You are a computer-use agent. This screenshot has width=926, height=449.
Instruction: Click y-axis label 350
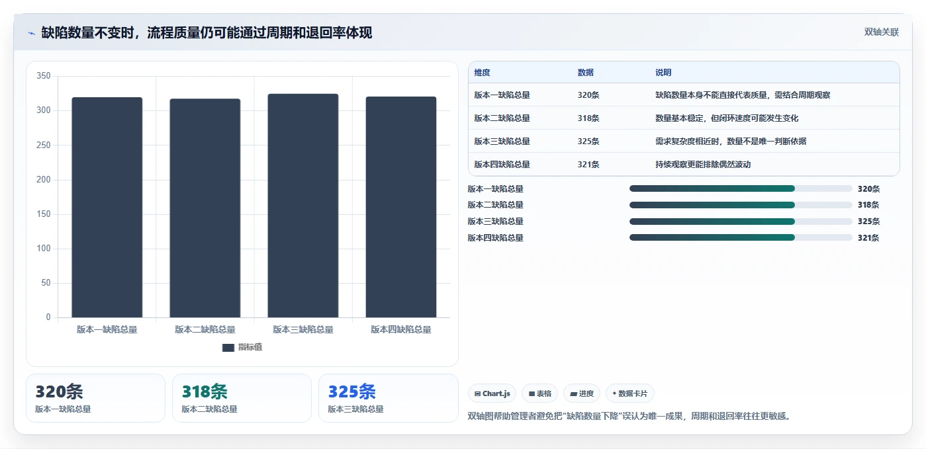point(44,76)
